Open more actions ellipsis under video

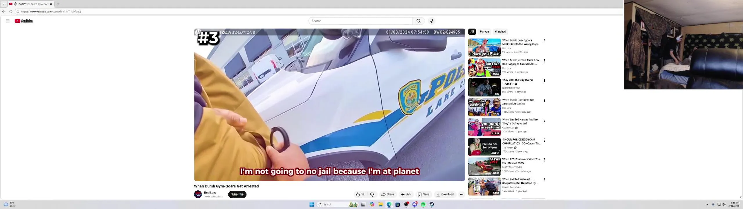click(461, 194)
